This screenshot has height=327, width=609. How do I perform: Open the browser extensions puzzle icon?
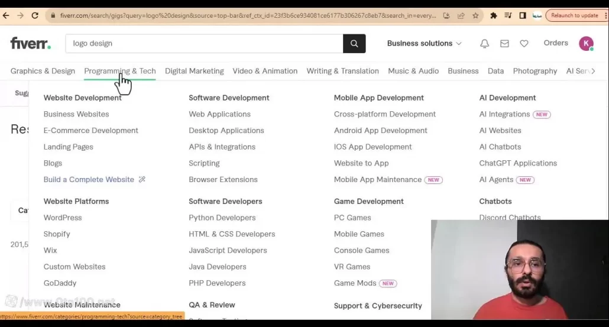[x=494, y=16]
